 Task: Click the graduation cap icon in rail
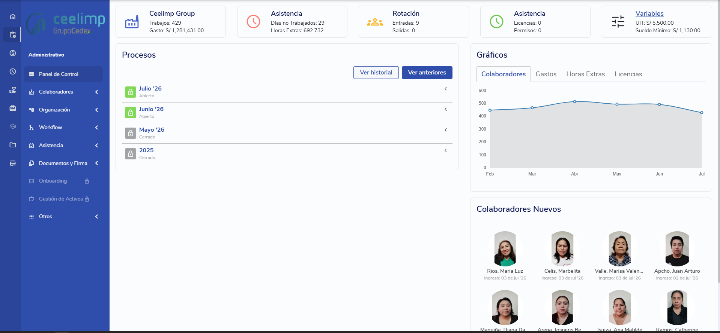tap(13, 126)
